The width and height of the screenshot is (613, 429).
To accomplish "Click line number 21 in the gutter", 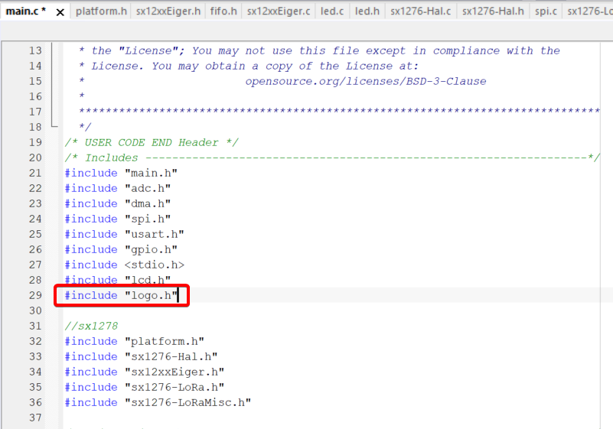I will tap(34, 173).
